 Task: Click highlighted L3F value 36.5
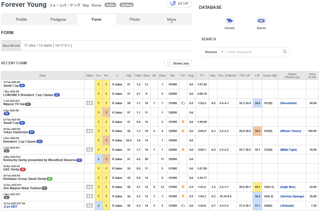257,131
